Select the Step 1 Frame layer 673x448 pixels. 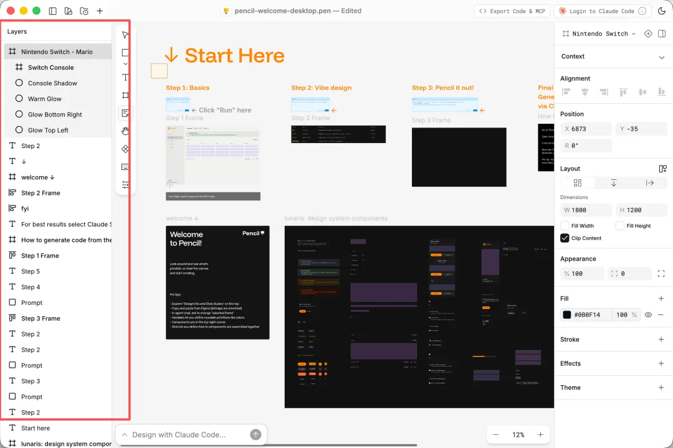click(58, 256)
